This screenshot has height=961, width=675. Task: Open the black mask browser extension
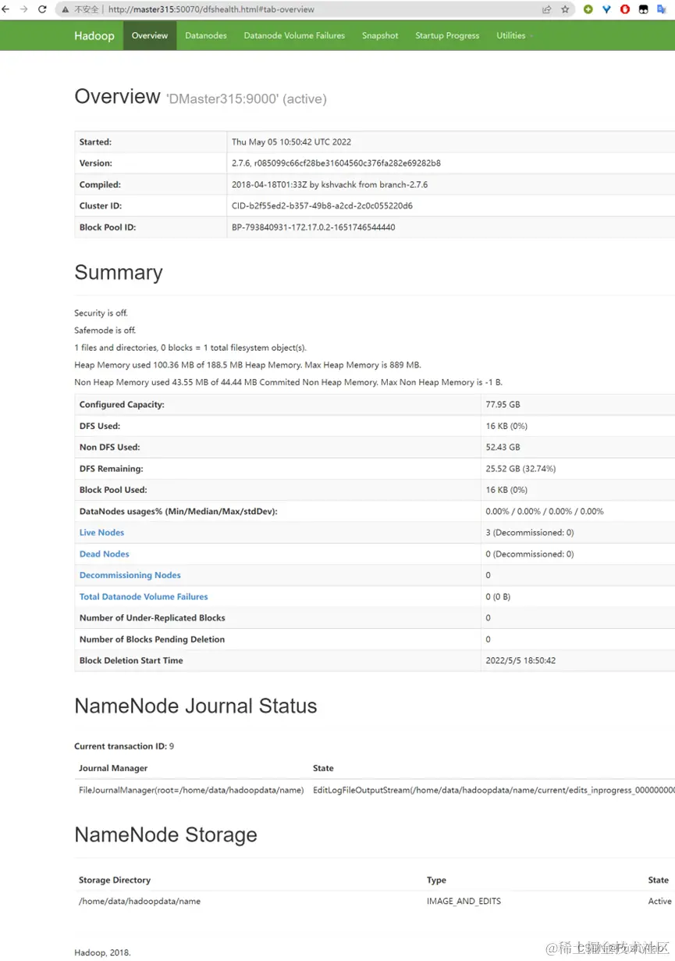(x=644, y=9)
